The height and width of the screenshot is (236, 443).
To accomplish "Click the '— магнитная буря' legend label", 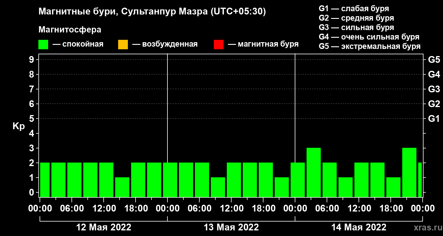I will tap(263, 44).
